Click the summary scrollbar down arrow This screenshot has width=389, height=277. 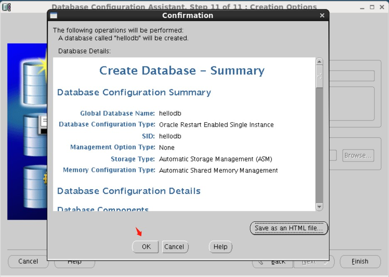point(319,206)
